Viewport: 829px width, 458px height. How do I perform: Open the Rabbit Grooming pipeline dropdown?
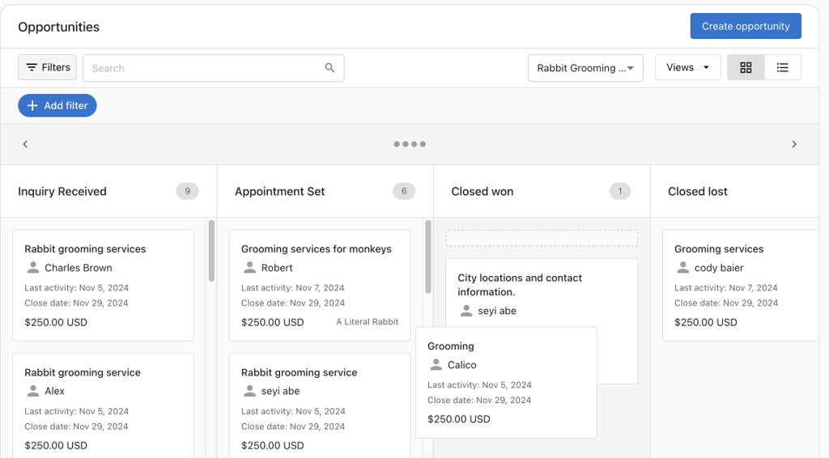pos(585,68)
